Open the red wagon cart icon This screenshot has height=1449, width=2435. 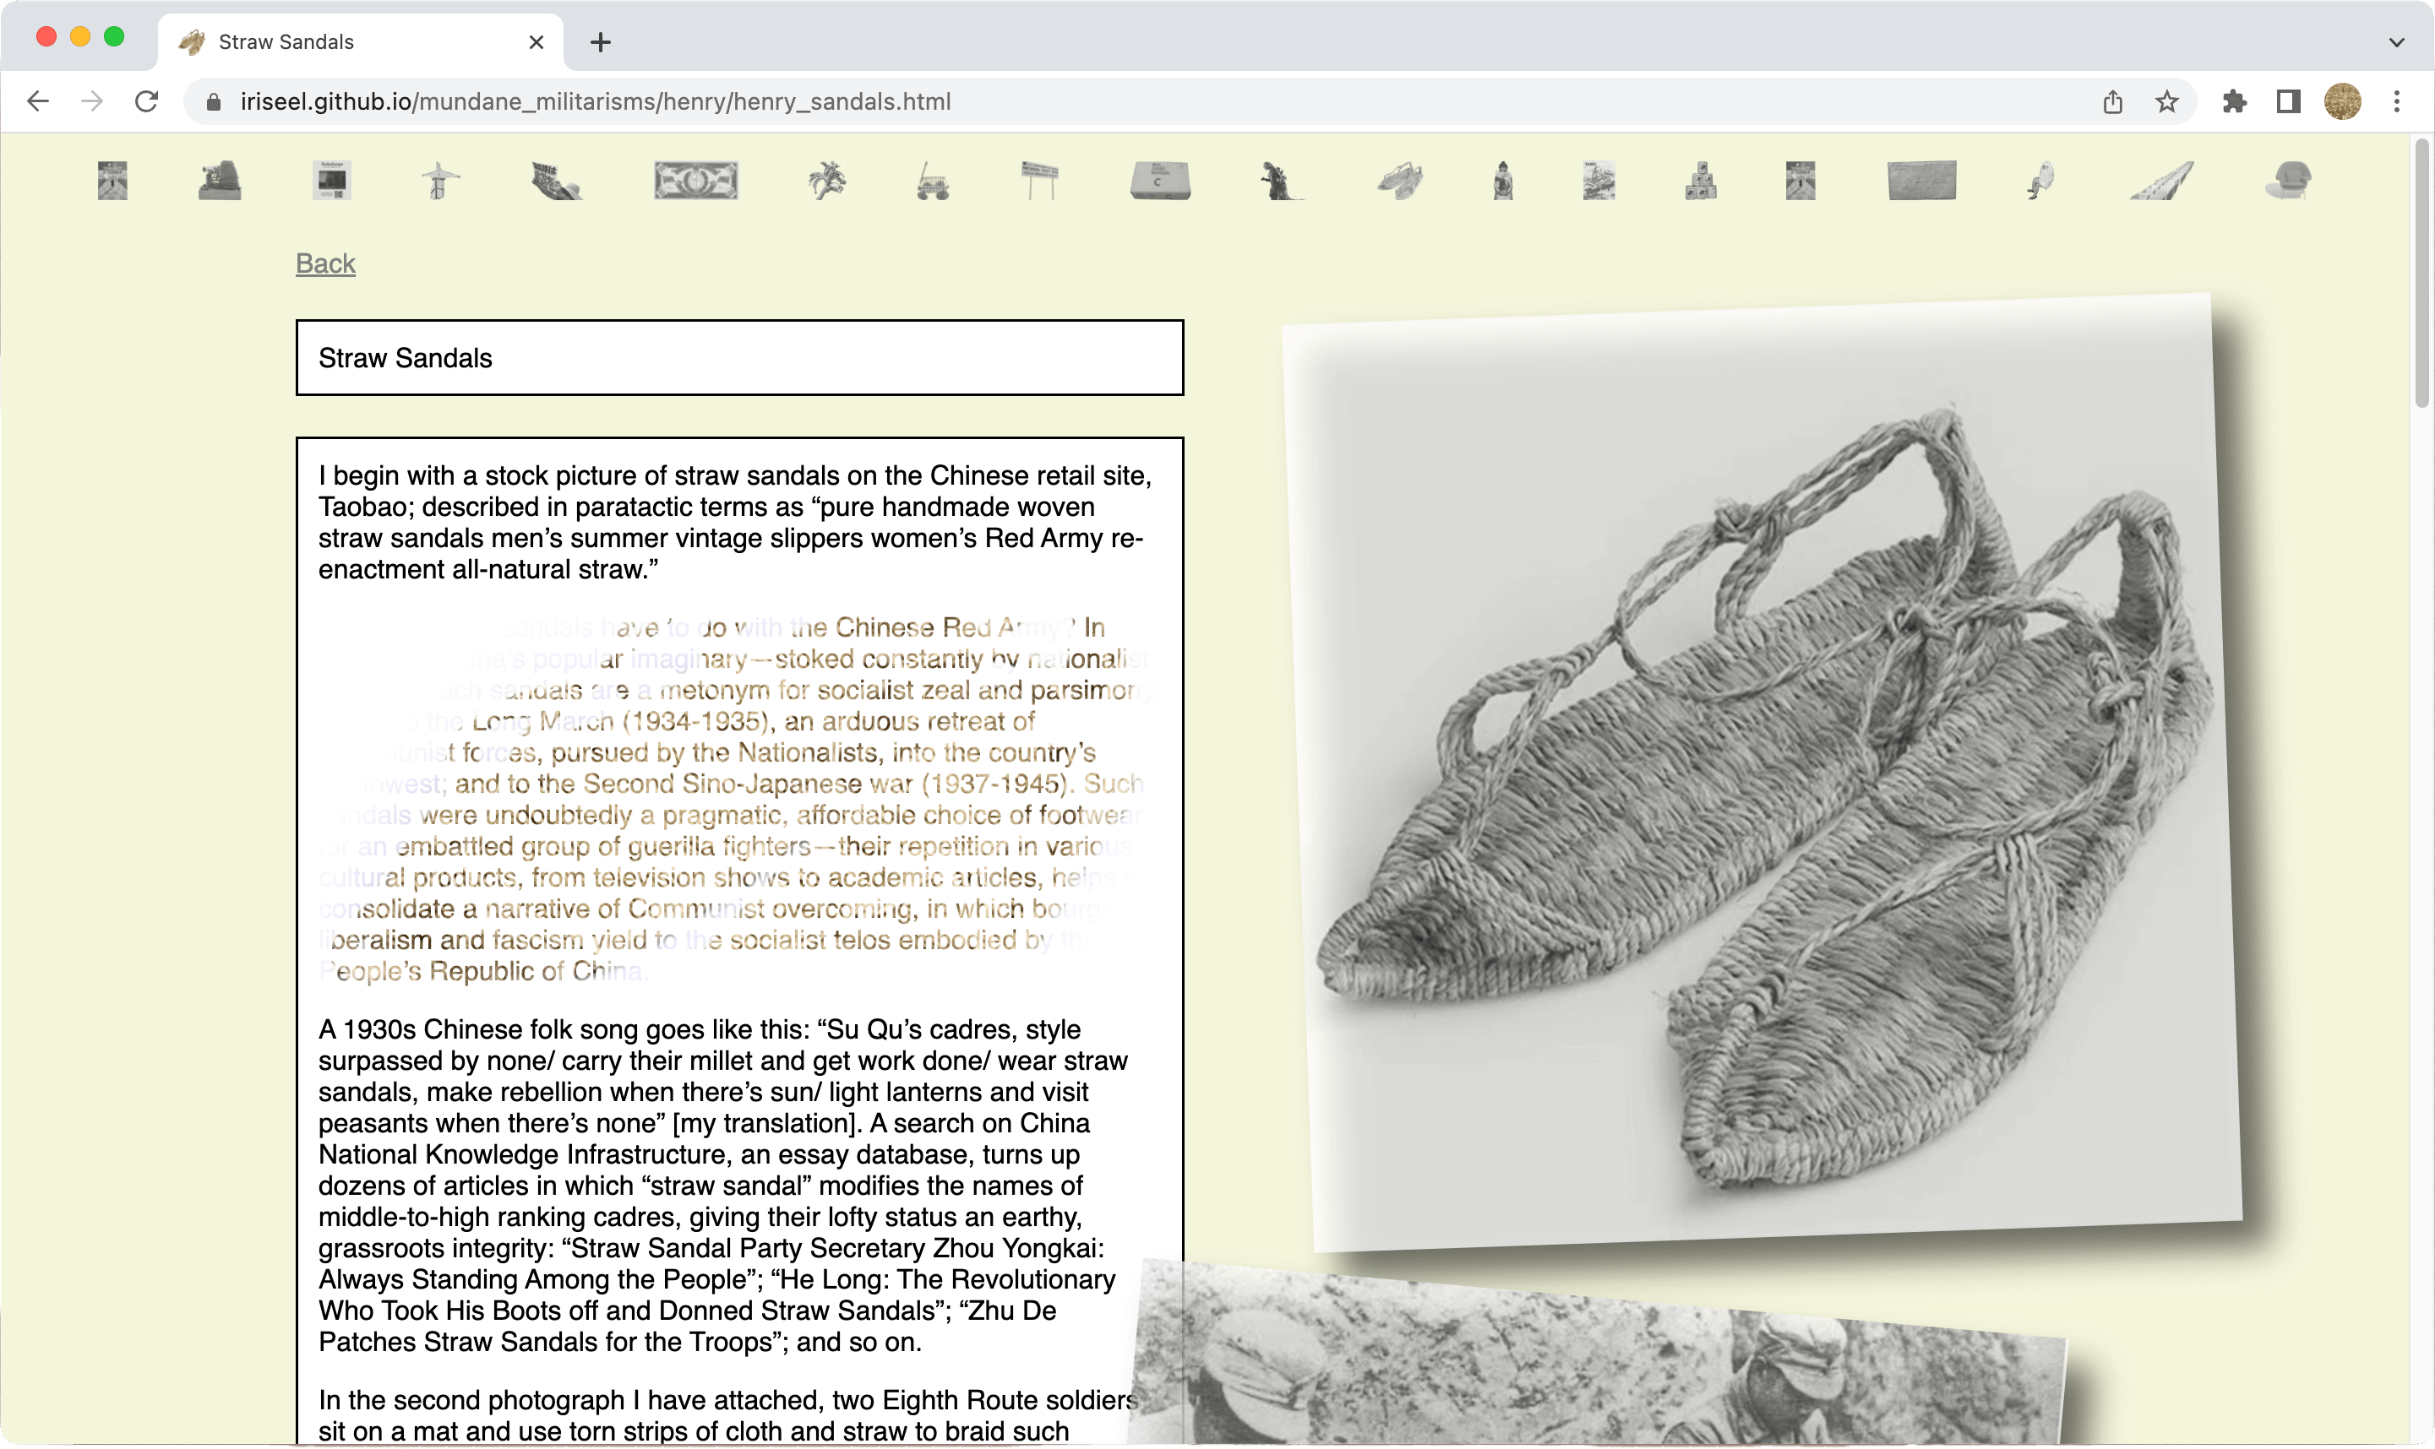[x=933, y=182]
